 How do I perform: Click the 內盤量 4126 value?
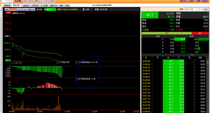click(x=172, y=30)
